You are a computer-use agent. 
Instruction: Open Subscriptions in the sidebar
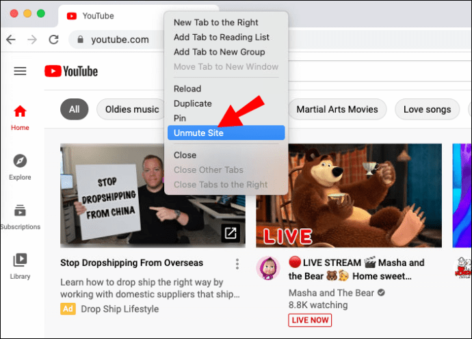click(x=20, y=217)
